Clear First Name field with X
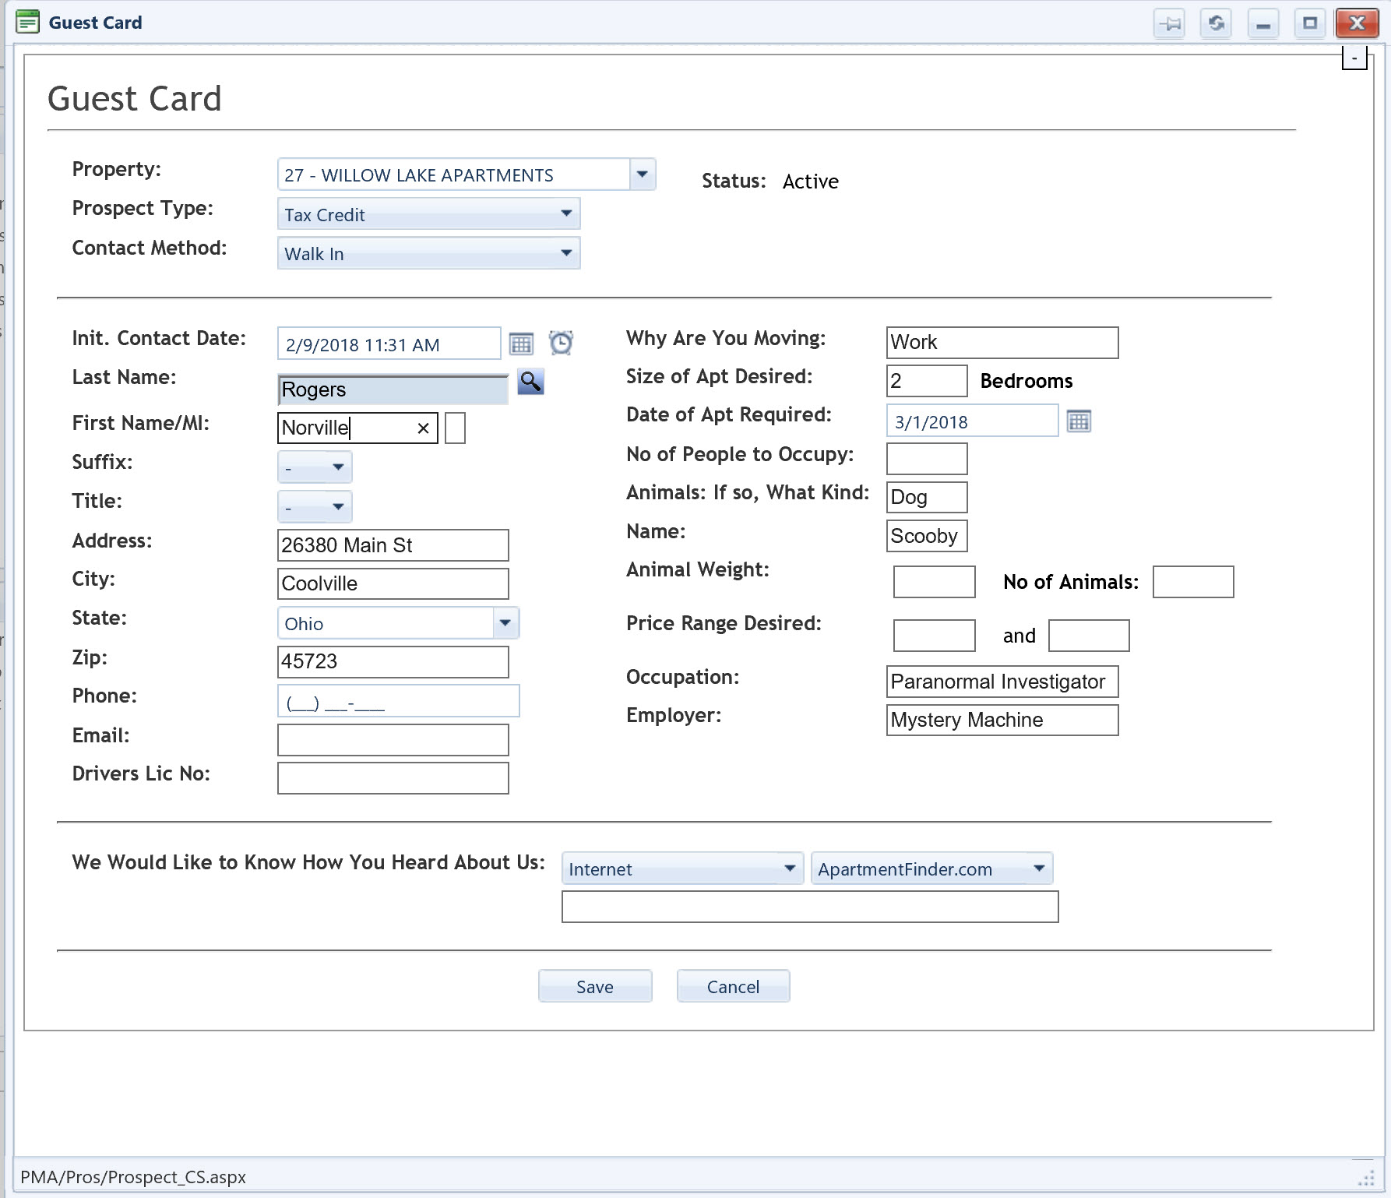The image size is (1391, 1198). pyautogui.click(x=423, y=428)
